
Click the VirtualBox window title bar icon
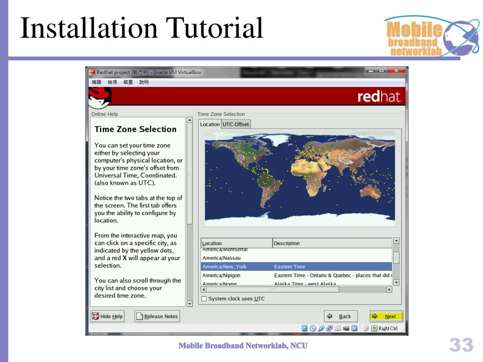pos(92,72)
